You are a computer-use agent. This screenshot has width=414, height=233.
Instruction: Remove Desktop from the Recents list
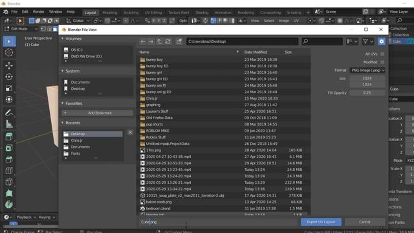click(x=131, y=132)
